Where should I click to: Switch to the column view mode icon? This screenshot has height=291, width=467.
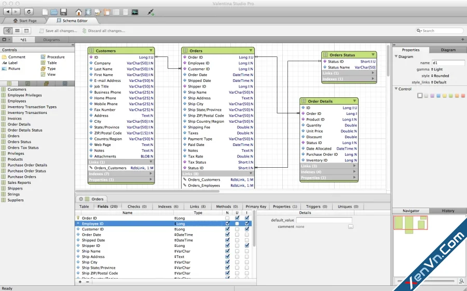26,31
